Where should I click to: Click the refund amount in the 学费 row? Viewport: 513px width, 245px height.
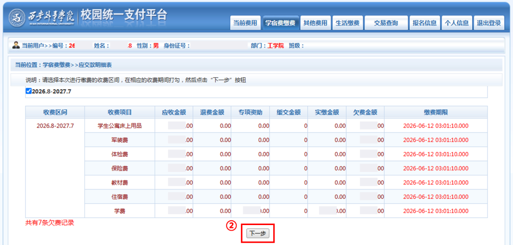[225, 211]
